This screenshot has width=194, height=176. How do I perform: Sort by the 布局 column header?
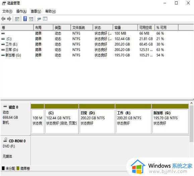coord(43,28)
